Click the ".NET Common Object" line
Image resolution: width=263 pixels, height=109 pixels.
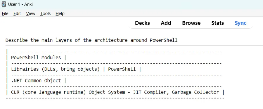click(36, 81)
